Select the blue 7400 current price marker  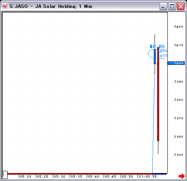pyautogui.click(x=176, y=63)
